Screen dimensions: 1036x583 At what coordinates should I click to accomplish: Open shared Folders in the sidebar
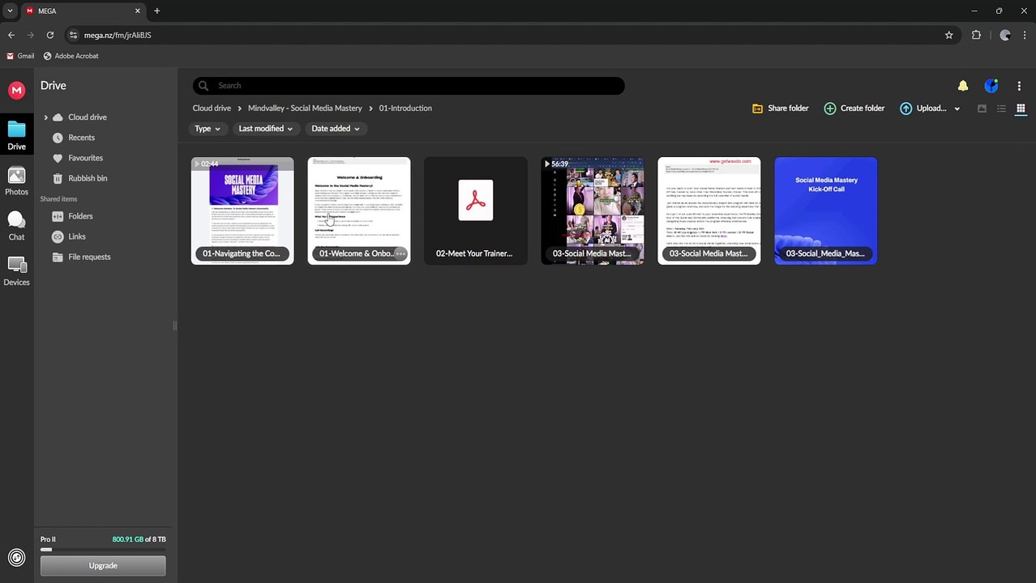coord(80,216)
